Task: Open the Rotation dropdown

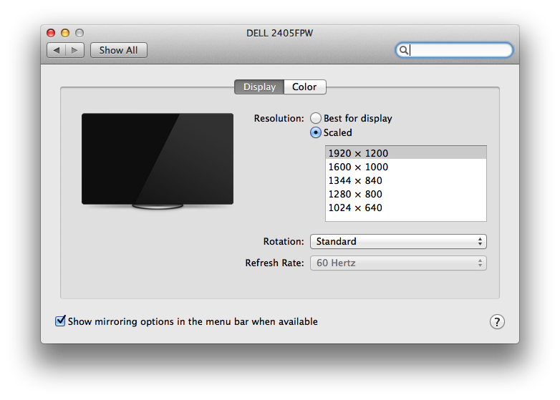Action: coord(398,242)
